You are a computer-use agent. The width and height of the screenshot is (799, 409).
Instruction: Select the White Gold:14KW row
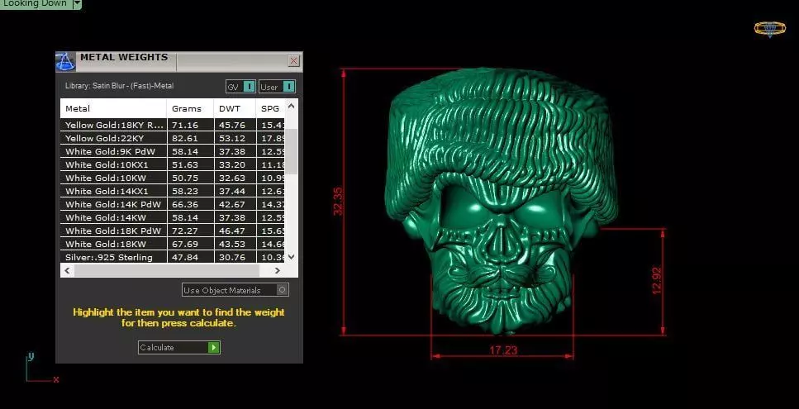172,217
